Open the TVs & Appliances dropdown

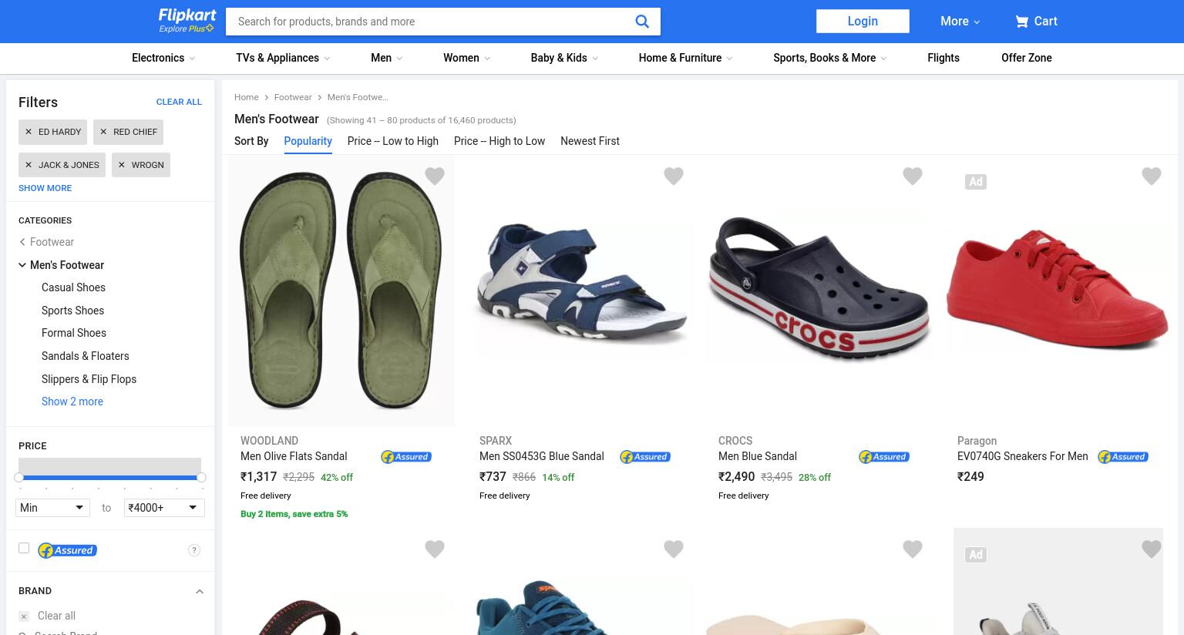pos(283,58)
